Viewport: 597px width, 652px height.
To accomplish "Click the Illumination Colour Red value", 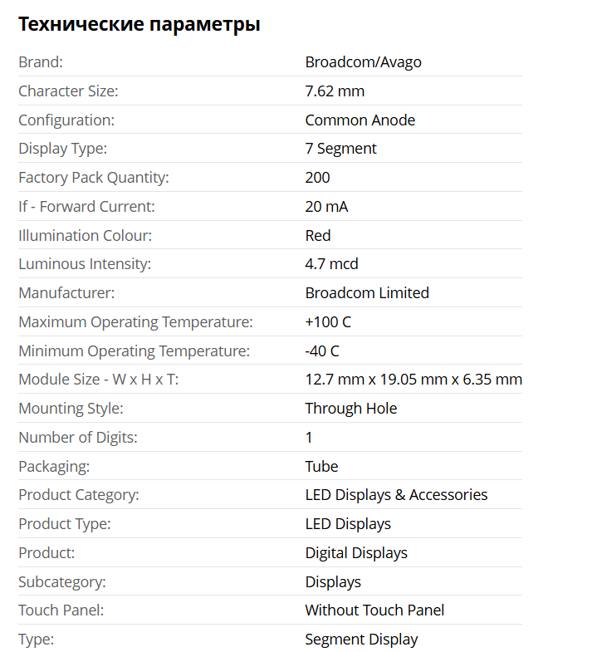I will [x=318, y=236].
